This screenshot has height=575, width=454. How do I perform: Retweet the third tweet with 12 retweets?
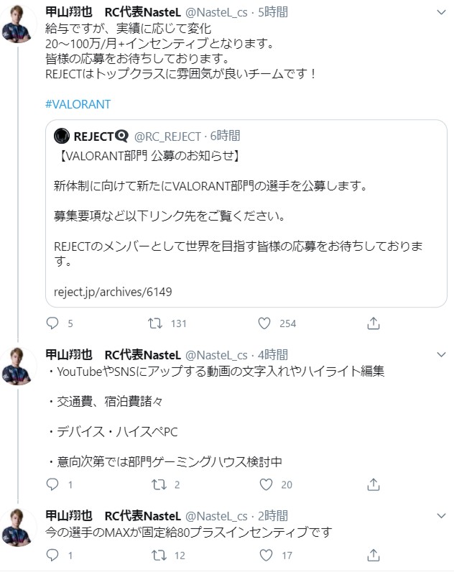(154, 555)
